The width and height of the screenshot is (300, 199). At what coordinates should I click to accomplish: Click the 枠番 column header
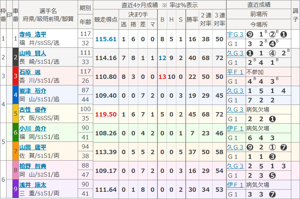pyautogui.click(x=3, y=15)
